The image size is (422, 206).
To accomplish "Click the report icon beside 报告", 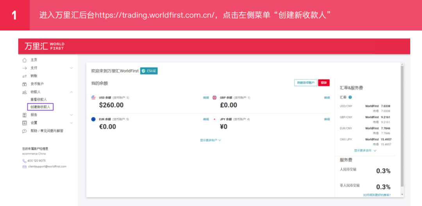I will point(25,115).
